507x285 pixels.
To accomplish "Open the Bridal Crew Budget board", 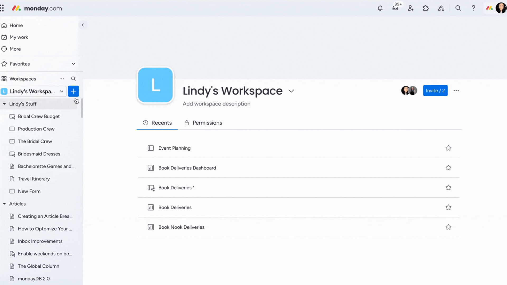I will point(39,116).
